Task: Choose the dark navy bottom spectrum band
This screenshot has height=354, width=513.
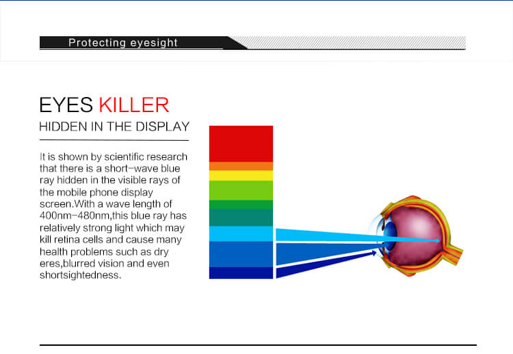Action: point(241,273)
